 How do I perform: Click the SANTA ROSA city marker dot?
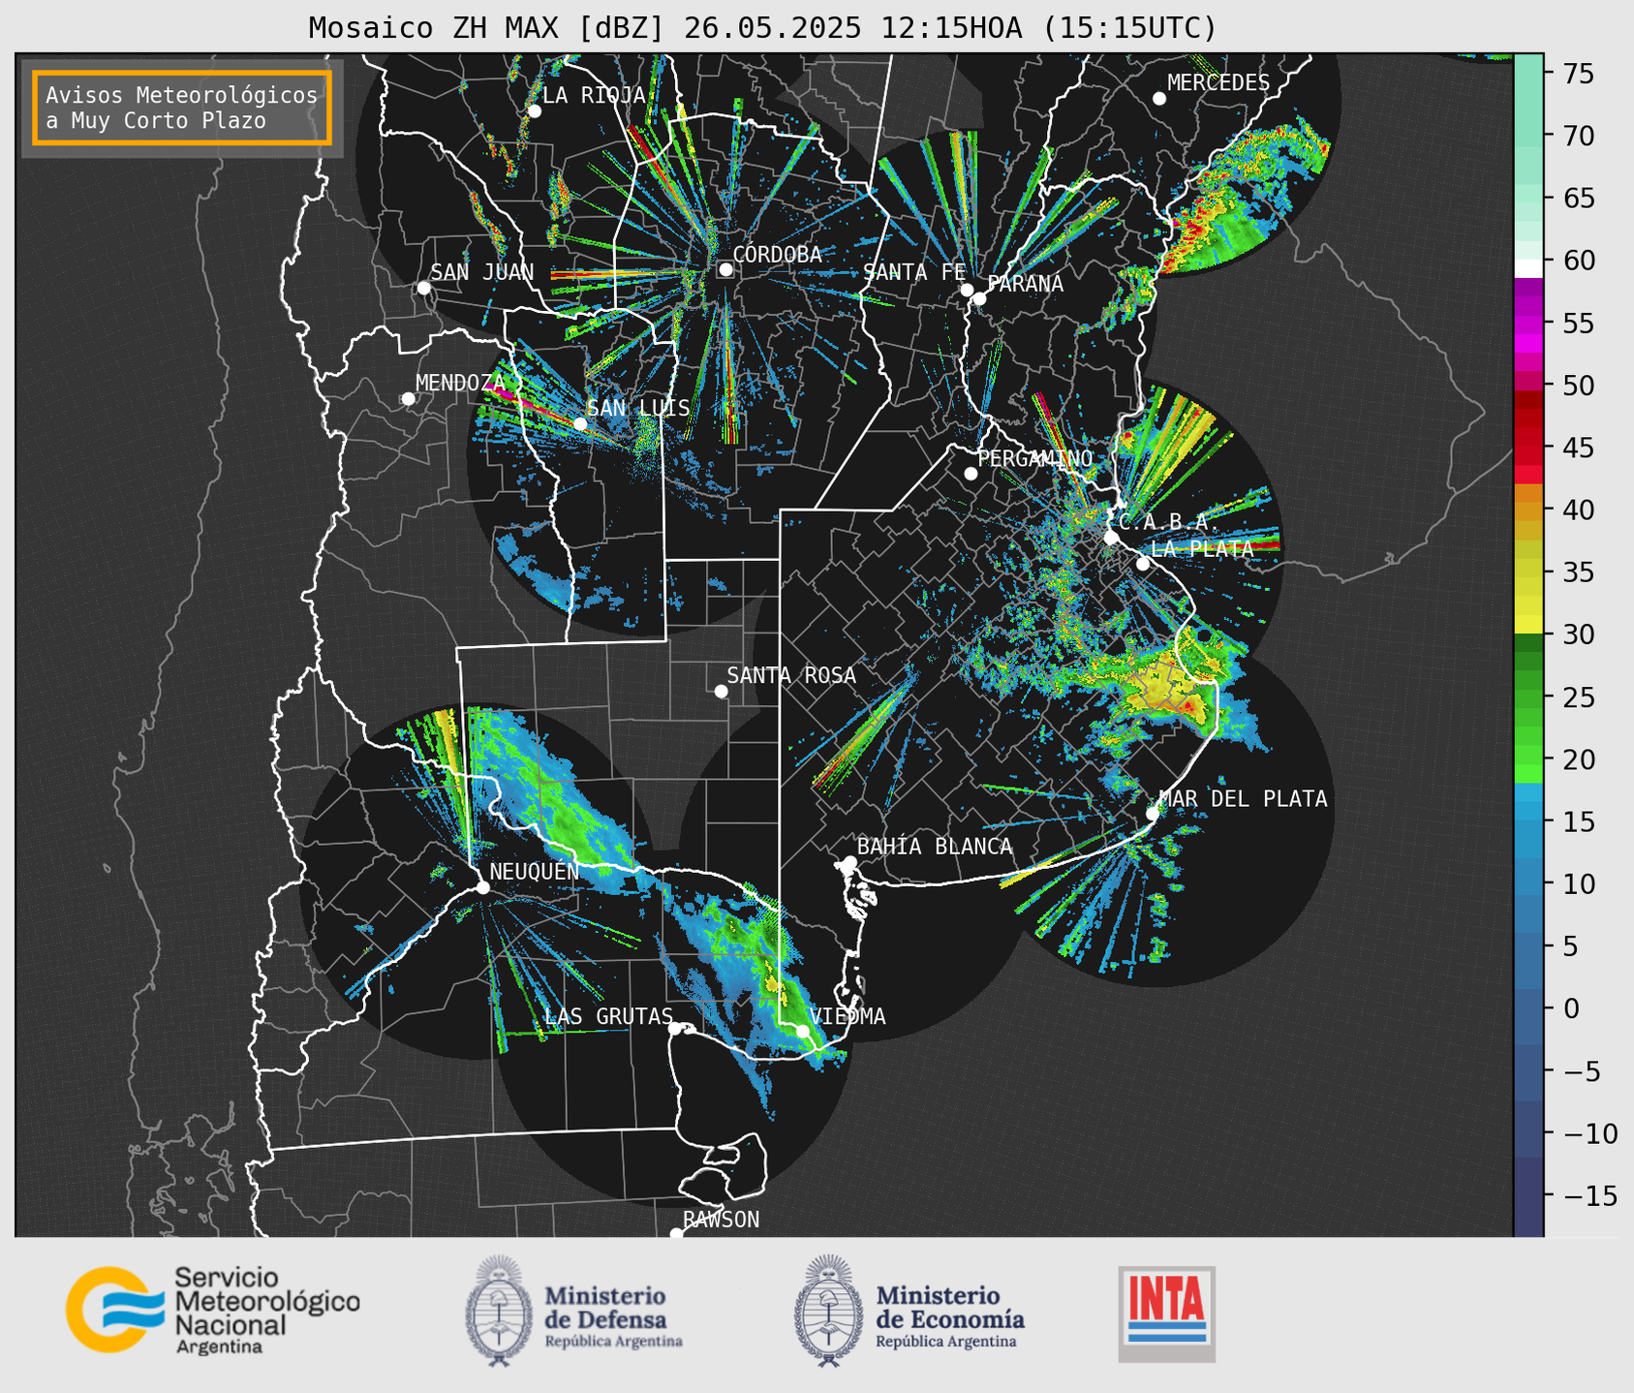[721, 691]
